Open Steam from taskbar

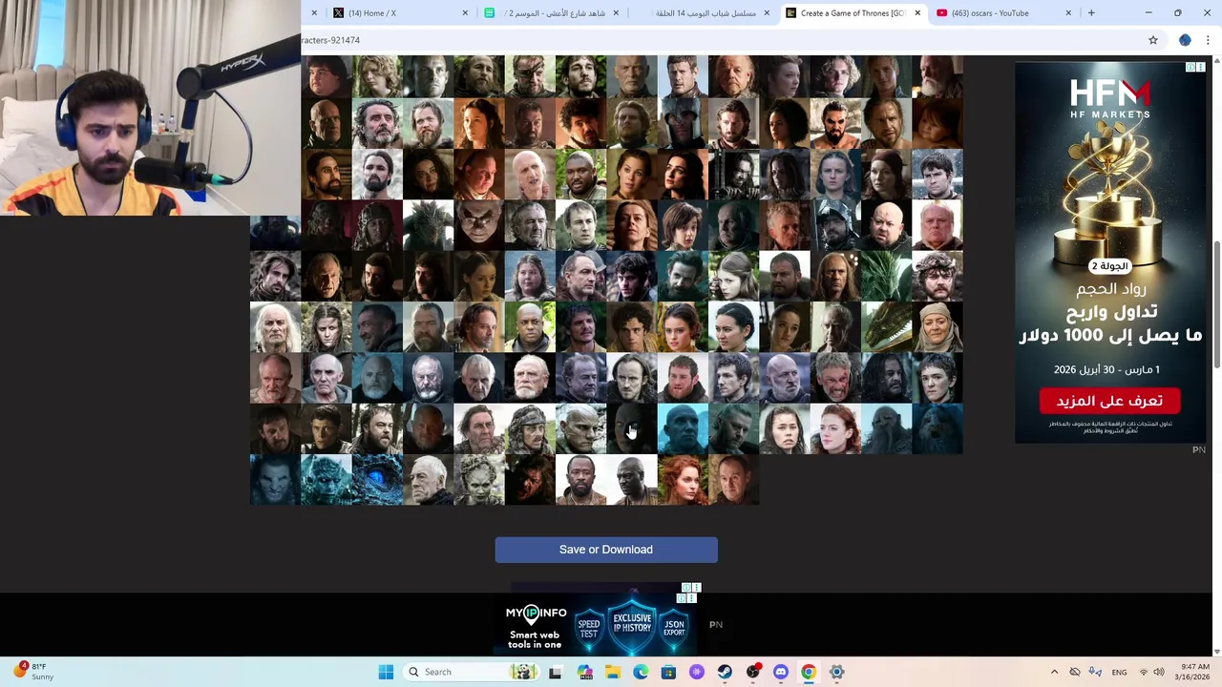pyautogui.click(x=725, y=672)
